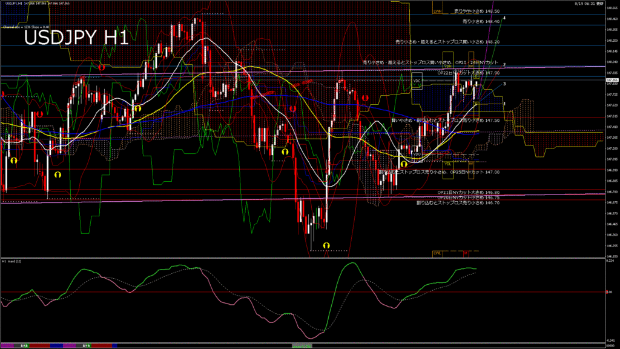620x349 pixels.
Task: Click the large USDJPY H1 title text
Action: (x=76, y=38)
